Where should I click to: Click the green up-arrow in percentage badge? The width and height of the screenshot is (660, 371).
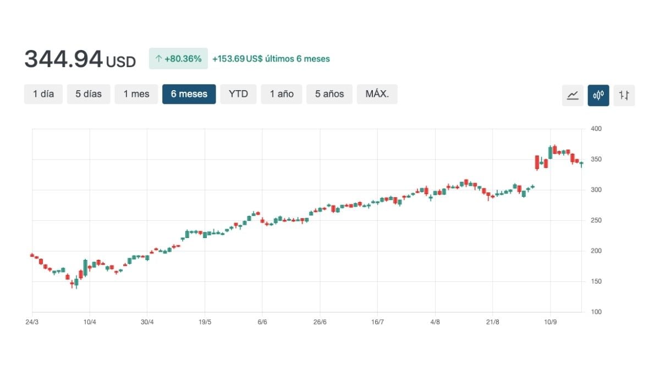(x=158, y=59)
